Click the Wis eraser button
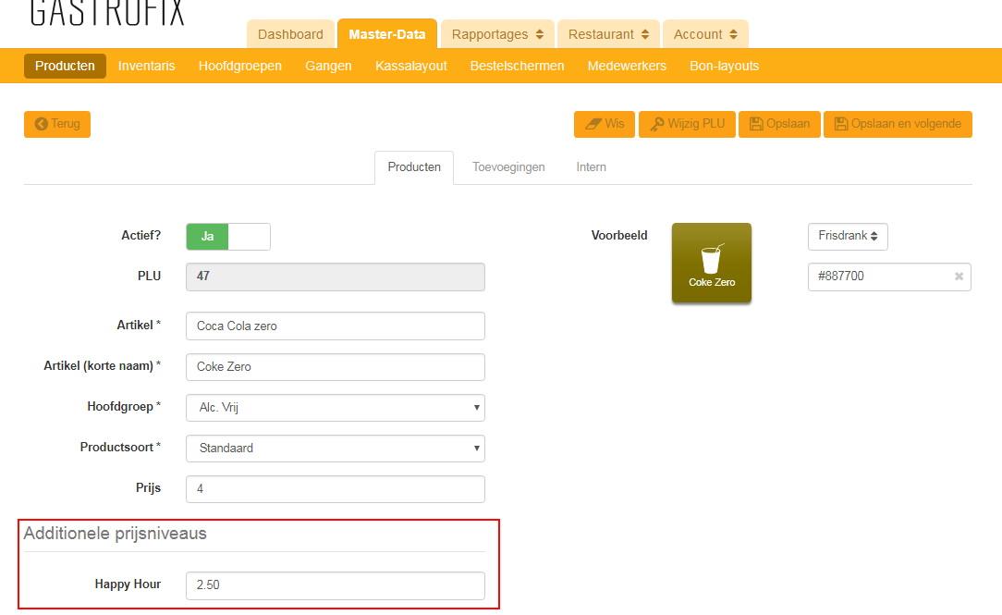Image resolution: width=1002 pixels, height=615 pixels. click(604, 124)
